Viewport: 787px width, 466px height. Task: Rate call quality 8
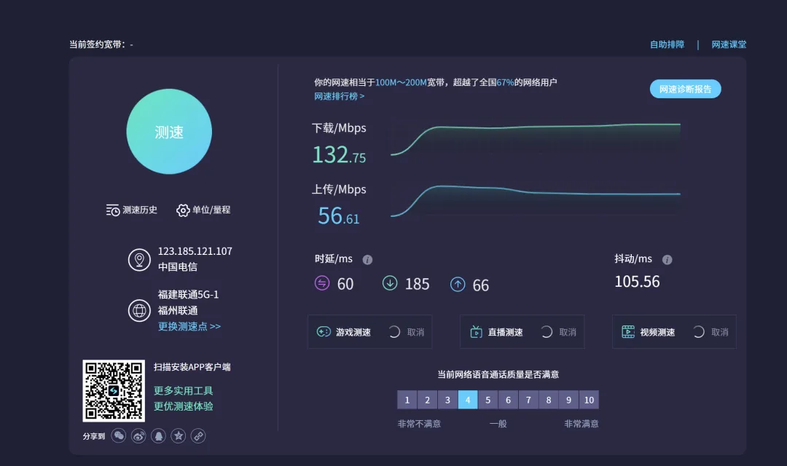pos(549,400)
